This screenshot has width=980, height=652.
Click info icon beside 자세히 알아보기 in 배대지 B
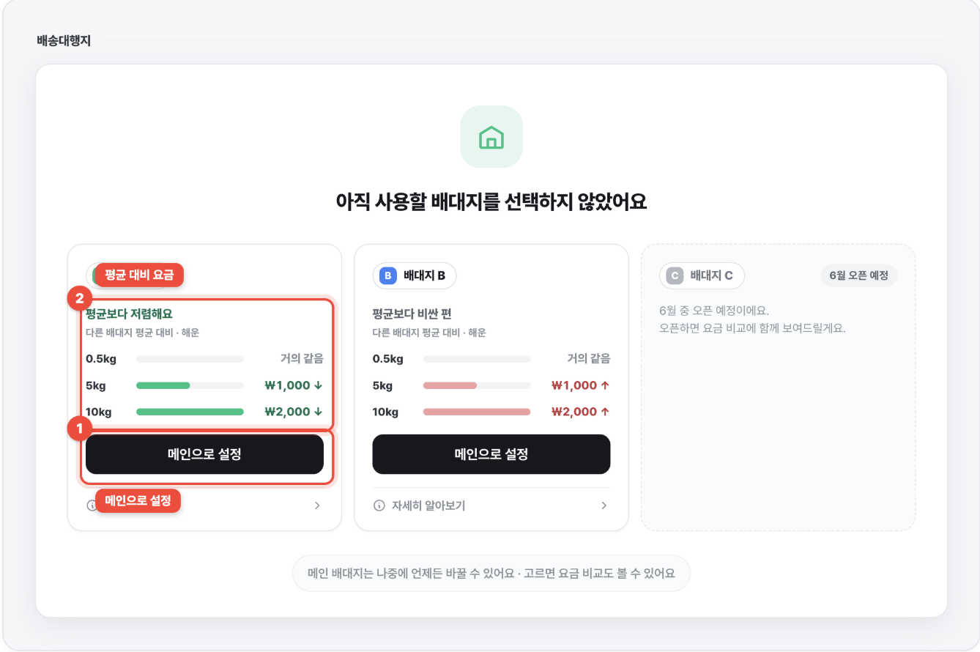[379, 505]
